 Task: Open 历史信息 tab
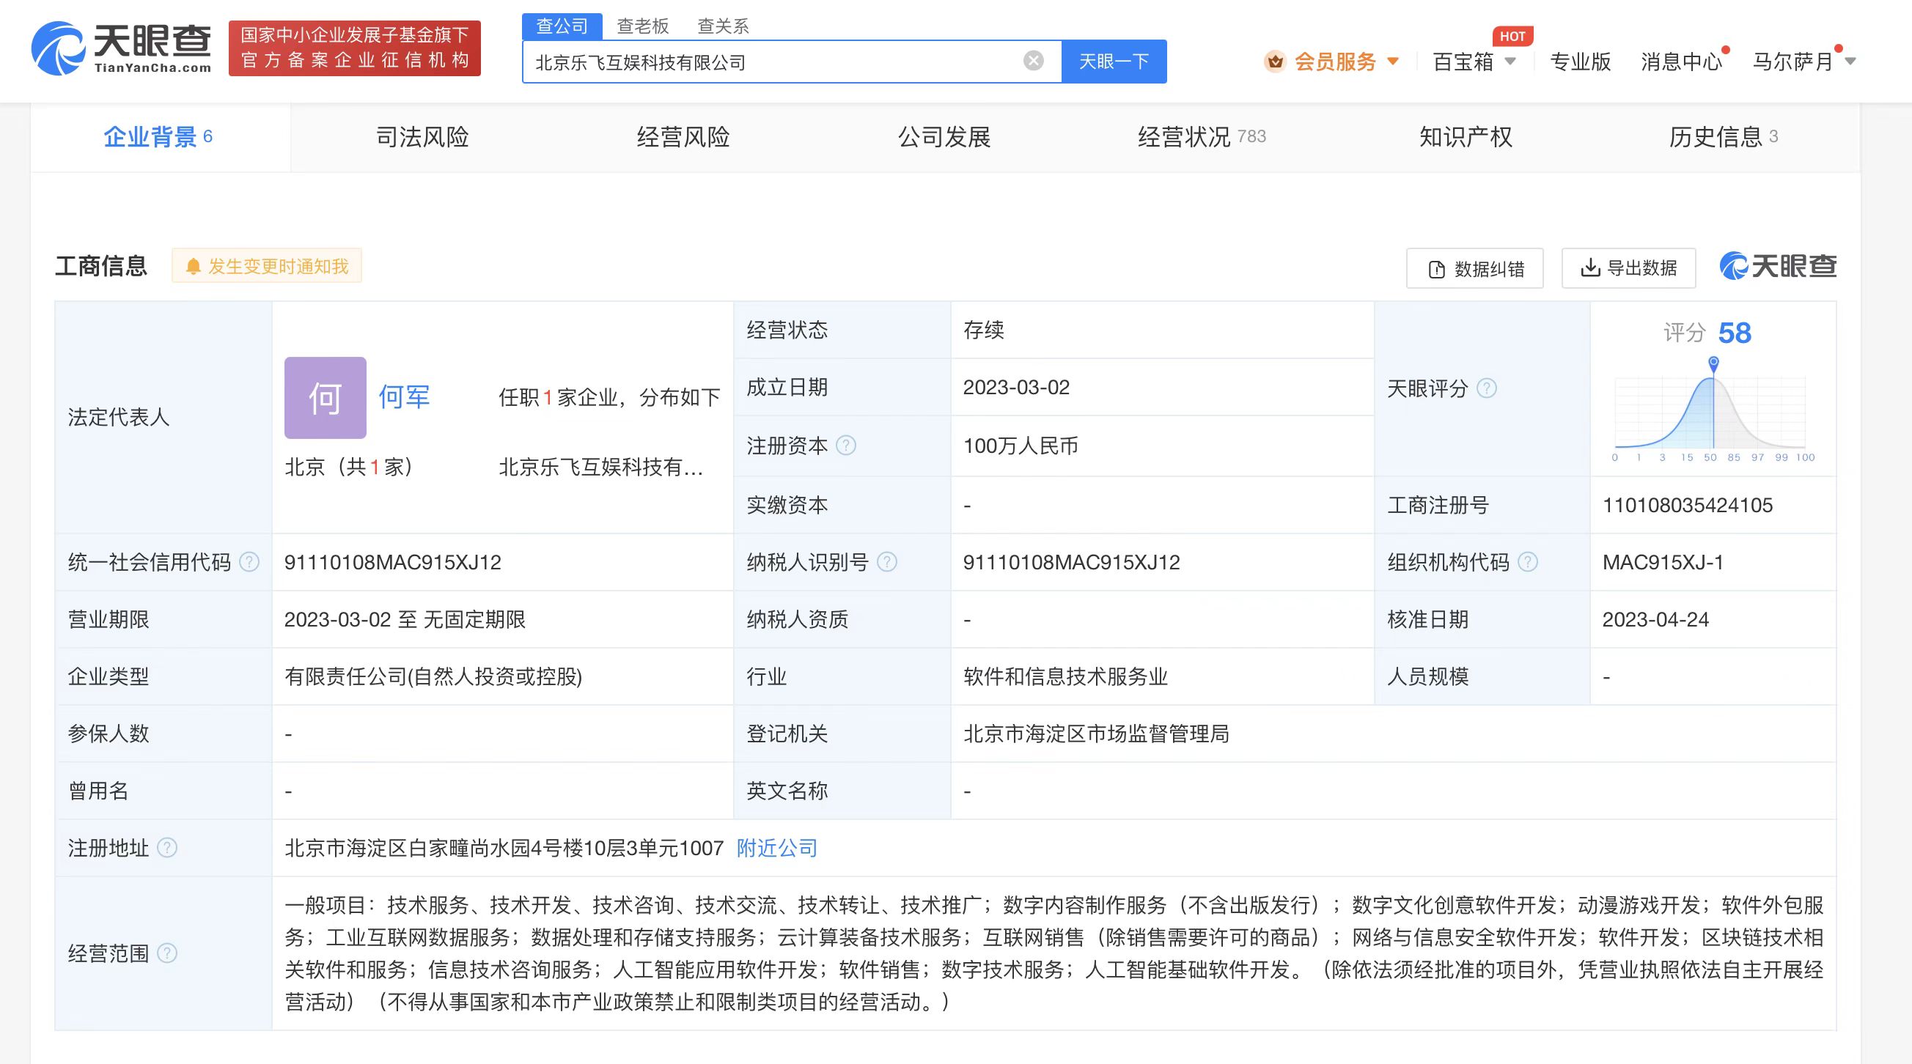point(1724,137)
